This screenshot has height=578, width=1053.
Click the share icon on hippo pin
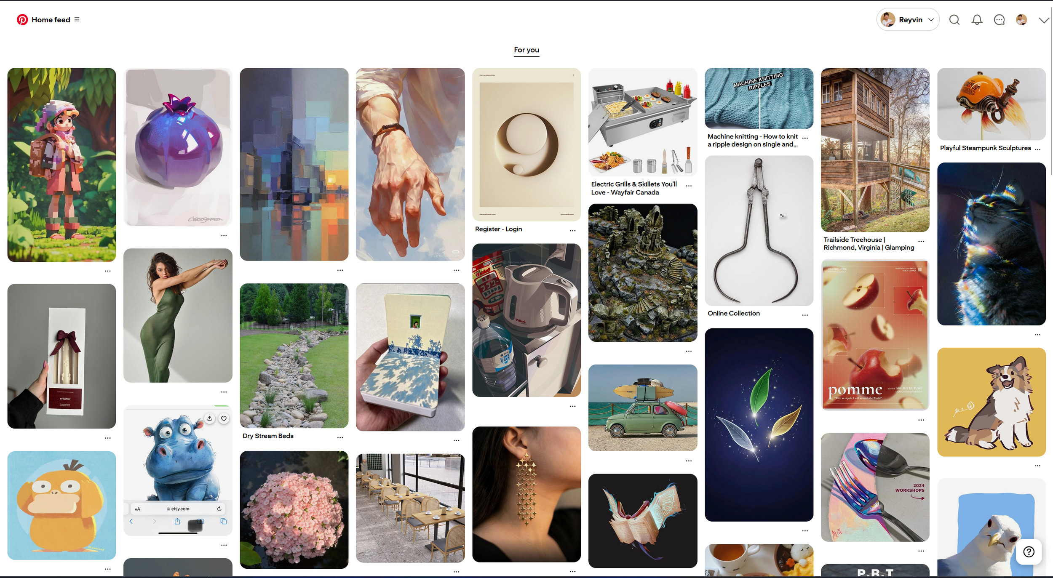(x=209, y=418)
